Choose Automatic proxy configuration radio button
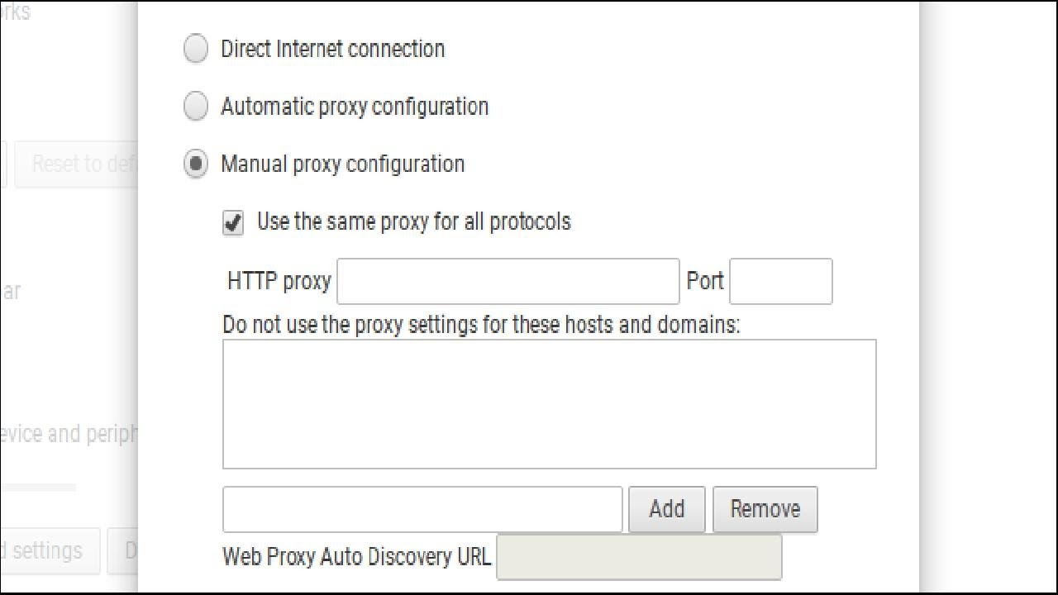Screen dimensions: 1058x595 point(196,107)
